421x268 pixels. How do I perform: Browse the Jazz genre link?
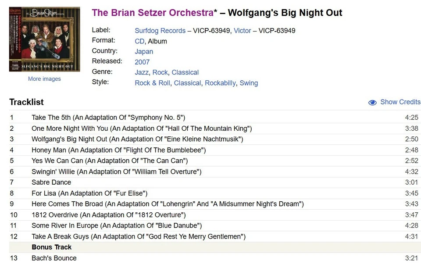(x=141, y=72)
